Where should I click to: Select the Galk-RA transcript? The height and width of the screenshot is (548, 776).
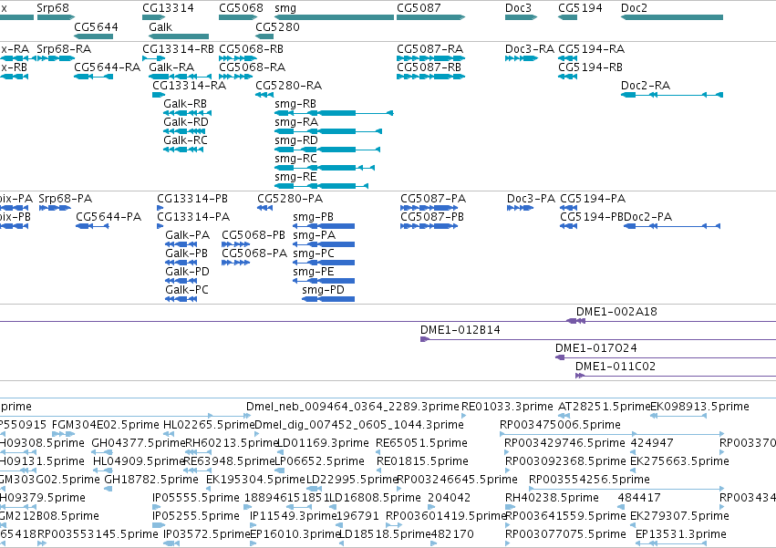click(x=181, y=77)
